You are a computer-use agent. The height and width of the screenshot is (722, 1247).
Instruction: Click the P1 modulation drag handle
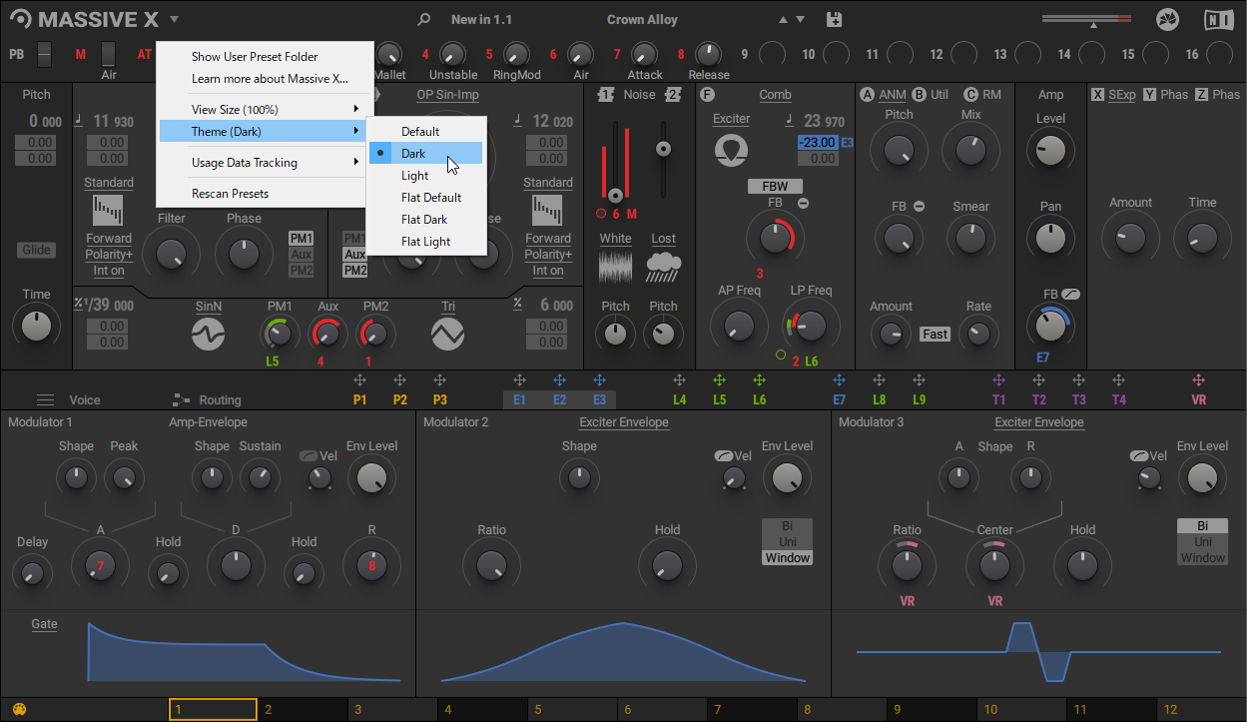point(359,380)
